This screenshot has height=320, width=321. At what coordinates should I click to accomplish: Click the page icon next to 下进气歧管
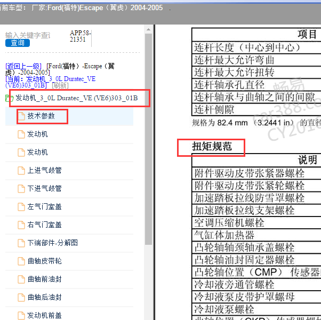21,189
